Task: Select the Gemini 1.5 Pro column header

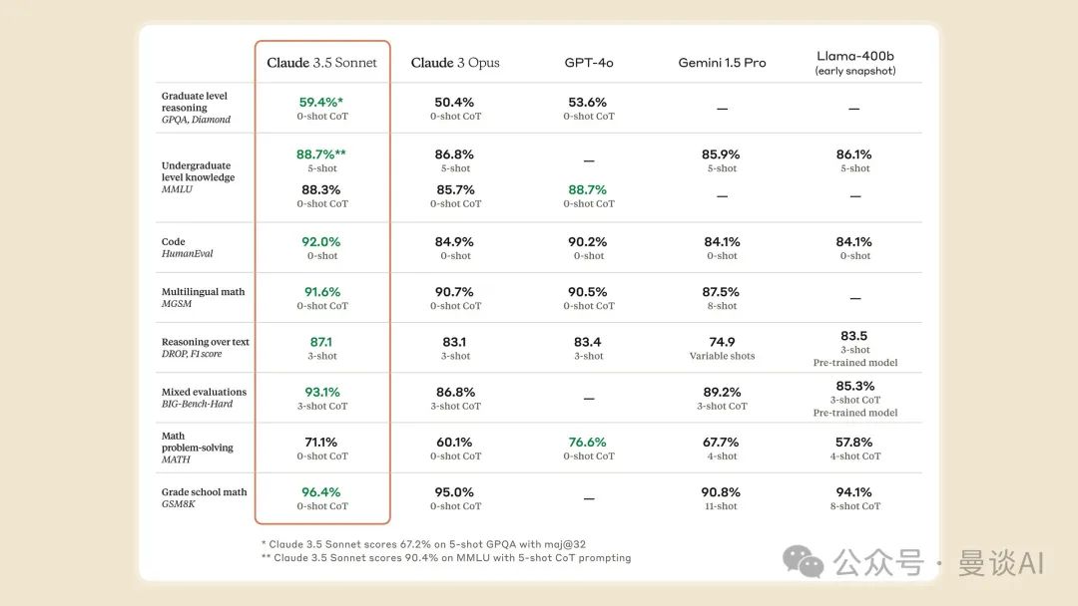Action: pyautogui.click(x=722, y=63)
